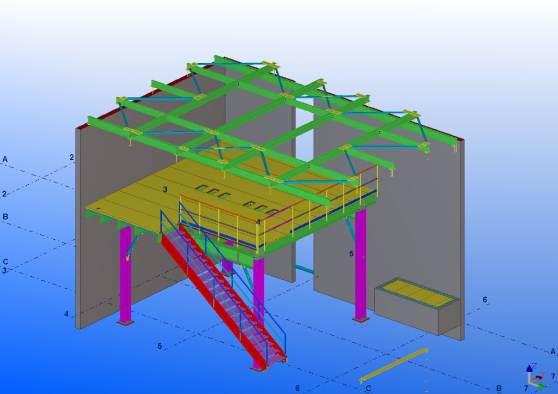Image resolution: width=558 pixels, height=394 pixels.
Task: Click label 5 beside right column
Action: point(351,253)
